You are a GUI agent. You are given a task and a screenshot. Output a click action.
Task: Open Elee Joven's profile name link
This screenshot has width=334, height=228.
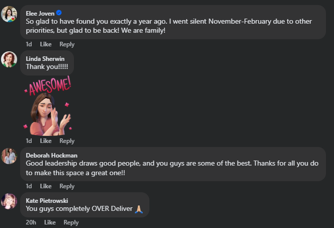point(40,13)
